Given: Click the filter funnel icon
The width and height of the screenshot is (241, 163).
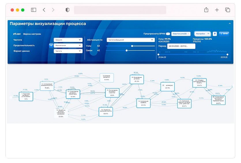Looking at the screenshot, I should (x=215, y=34).
